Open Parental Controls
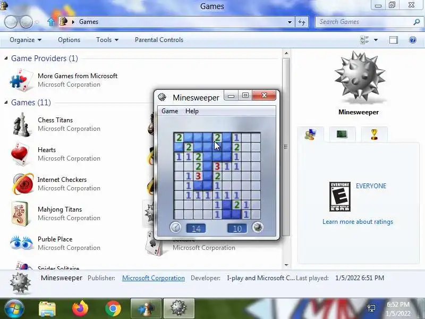Screen dimensions: 425x319 (159, 40)
